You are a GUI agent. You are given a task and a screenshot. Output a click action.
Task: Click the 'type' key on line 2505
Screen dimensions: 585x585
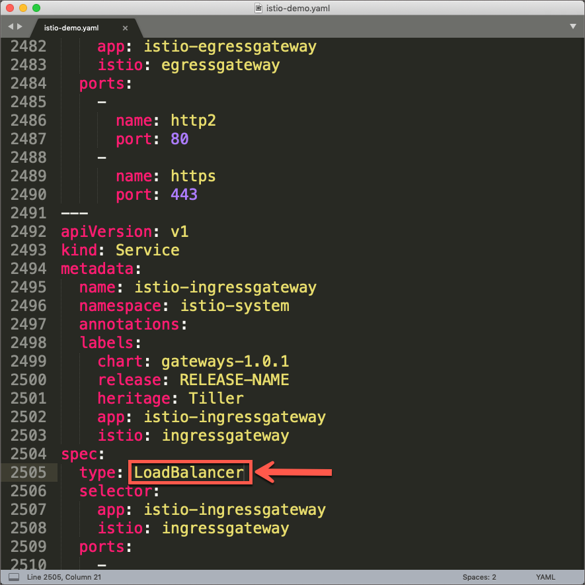[97, 472]
